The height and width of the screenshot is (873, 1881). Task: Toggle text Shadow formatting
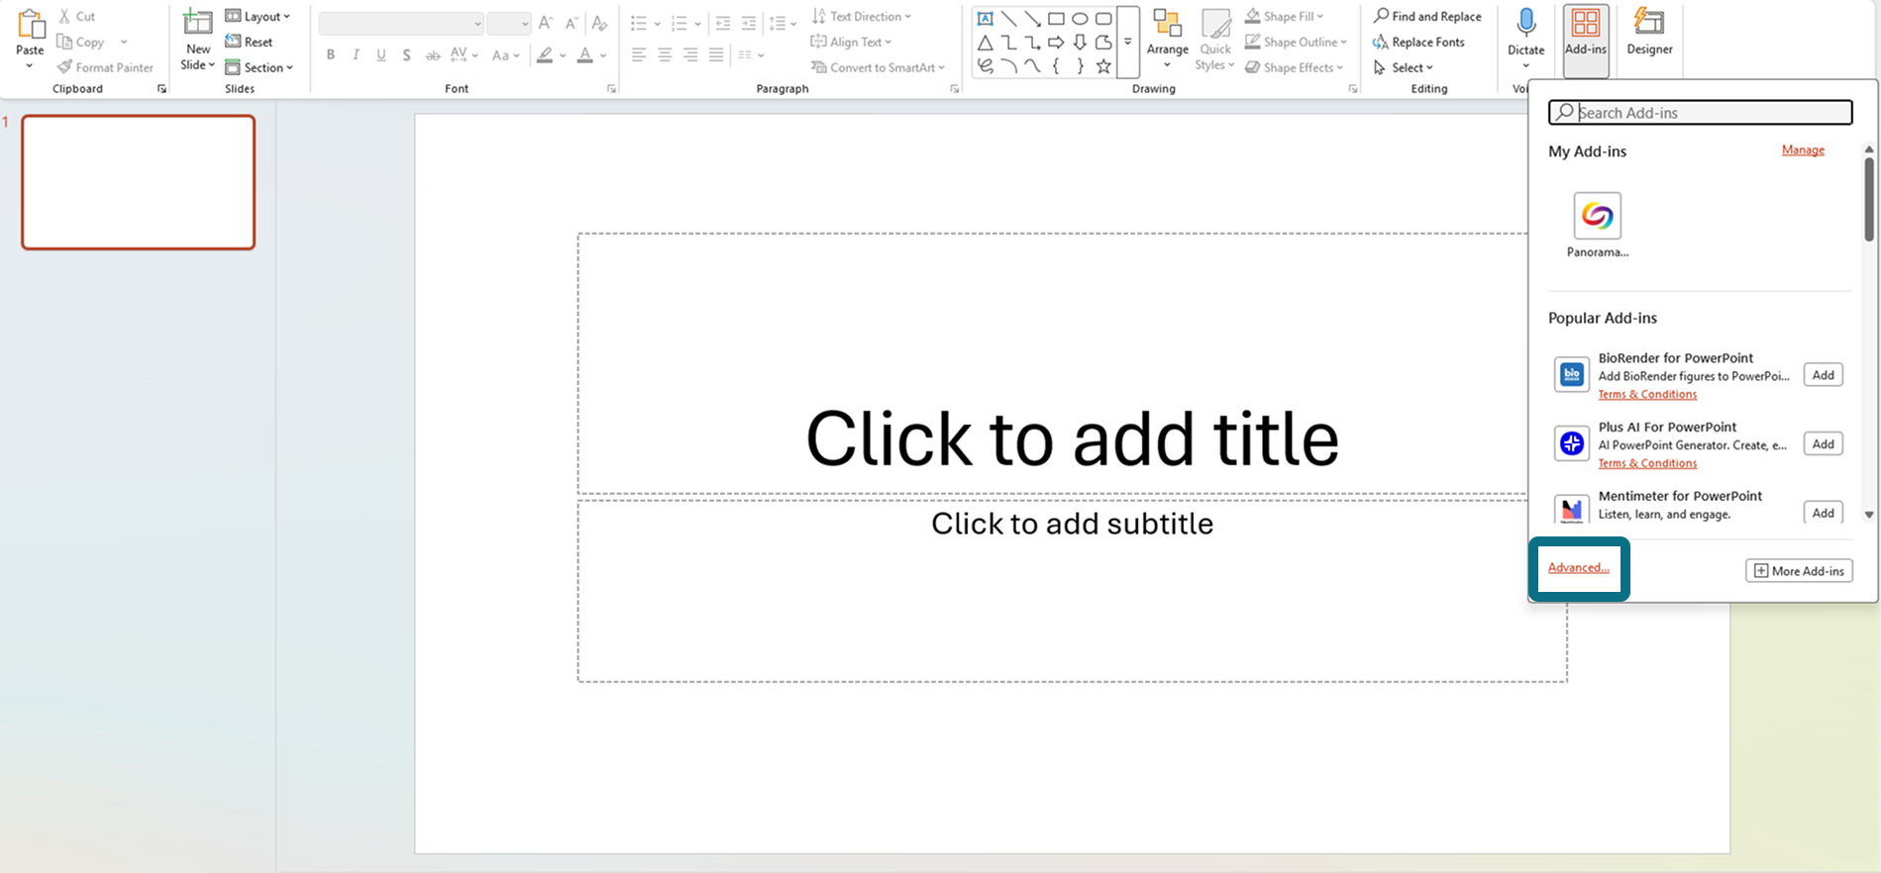[x=406, y=55]
